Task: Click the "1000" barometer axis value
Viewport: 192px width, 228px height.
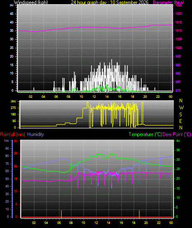Action: [x=178, y=48]
